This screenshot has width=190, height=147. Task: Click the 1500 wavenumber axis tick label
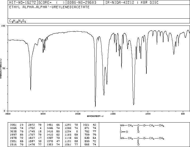tap(113, 114)
